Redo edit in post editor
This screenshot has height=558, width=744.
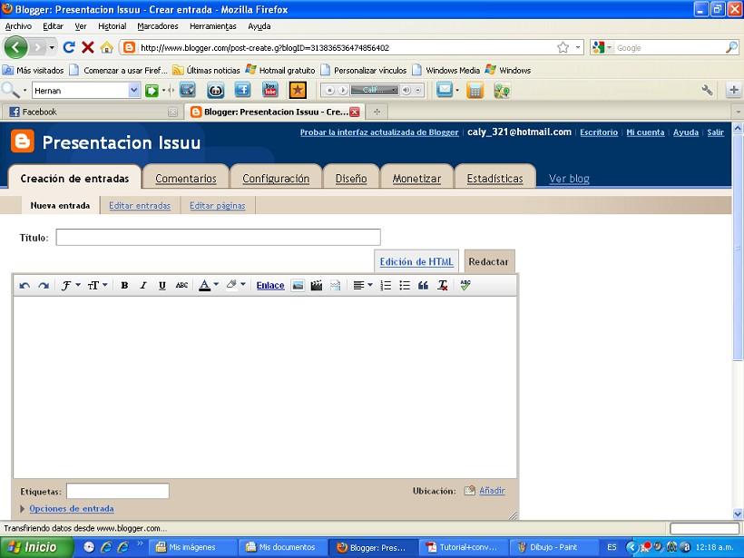click(x=44, y=285)
